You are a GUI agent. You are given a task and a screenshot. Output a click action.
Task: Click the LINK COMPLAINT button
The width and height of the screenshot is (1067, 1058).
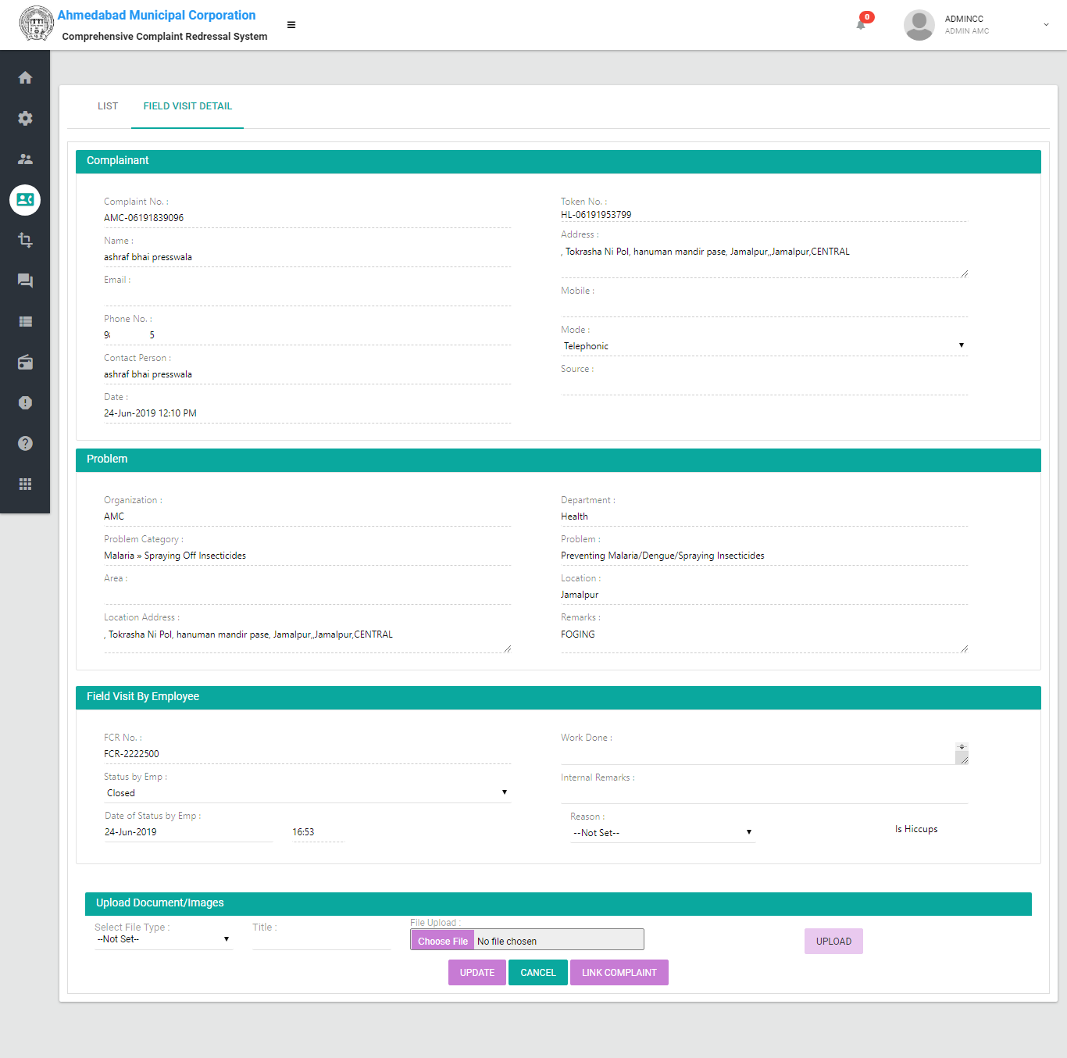point(619,973)
